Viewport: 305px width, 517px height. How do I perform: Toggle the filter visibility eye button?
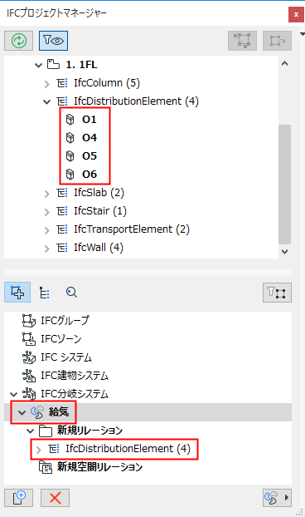pyautogui.click(x=53, y=41)
